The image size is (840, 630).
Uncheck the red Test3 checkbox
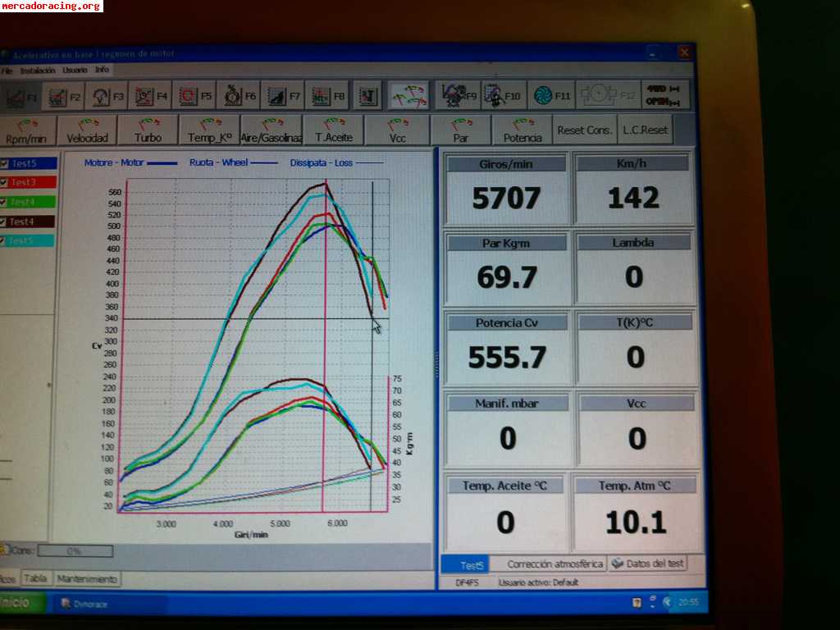(x=5, y=182)
